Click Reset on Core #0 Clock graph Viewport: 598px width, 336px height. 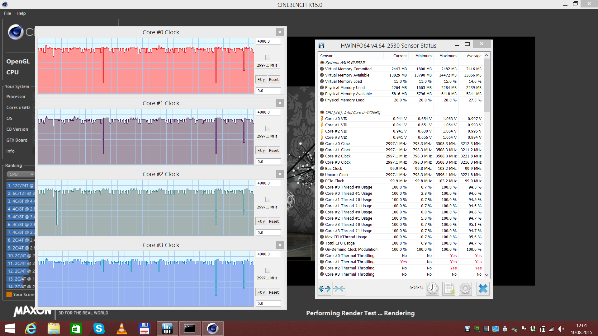[274, 80]
